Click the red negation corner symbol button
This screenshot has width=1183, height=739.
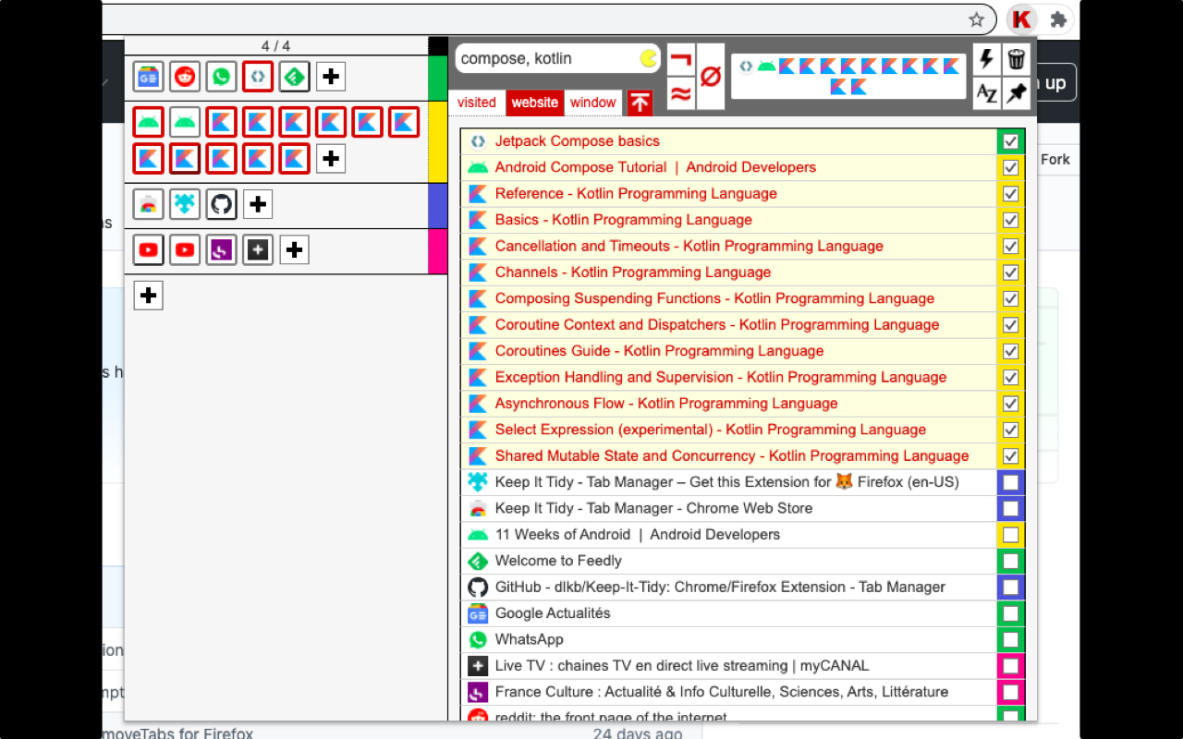[681, 60]
